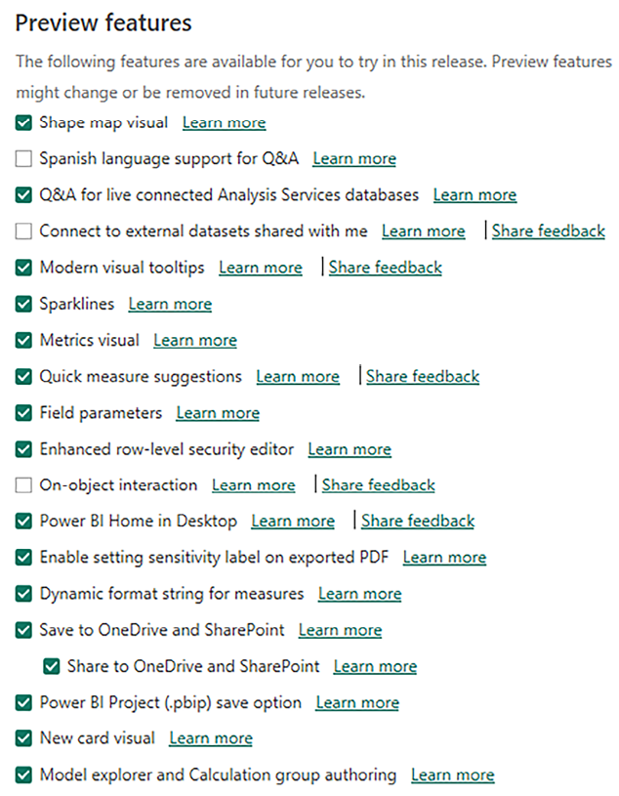
Task: Enable the On-object interaction checkbox
Action: pos(24,485)
